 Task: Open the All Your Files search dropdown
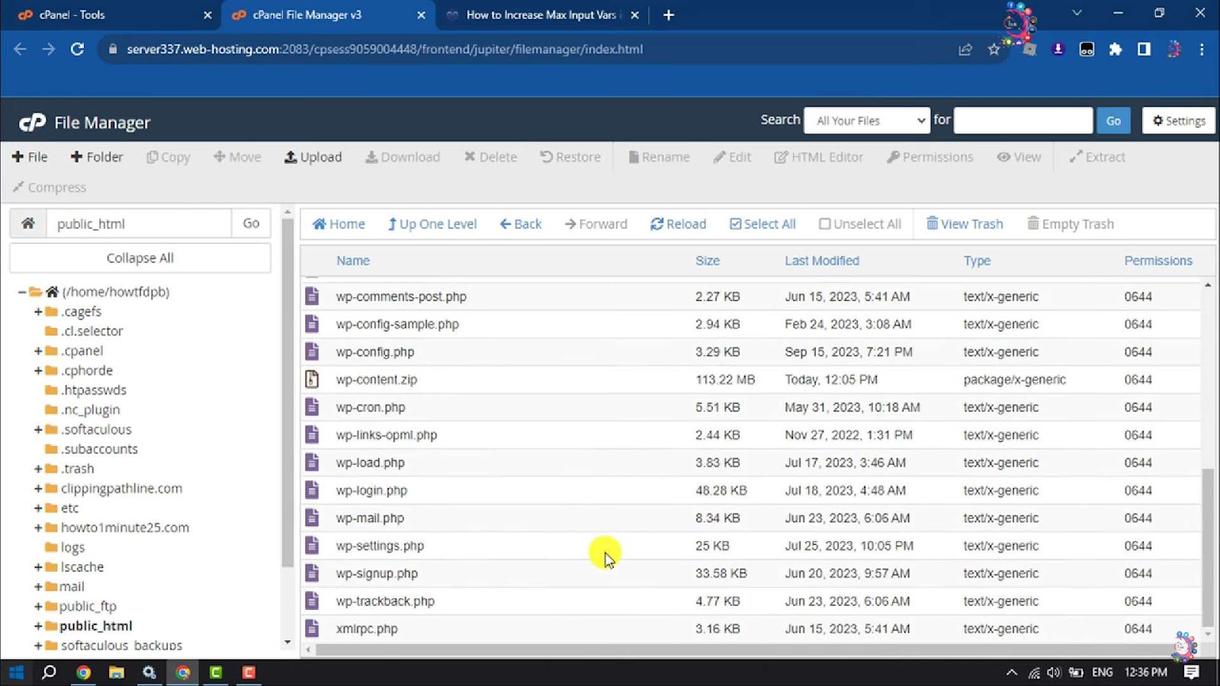click(x=867, y=120)
